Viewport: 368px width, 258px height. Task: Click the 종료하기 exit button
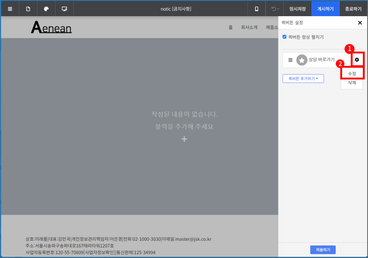click(x=353, y=9)
